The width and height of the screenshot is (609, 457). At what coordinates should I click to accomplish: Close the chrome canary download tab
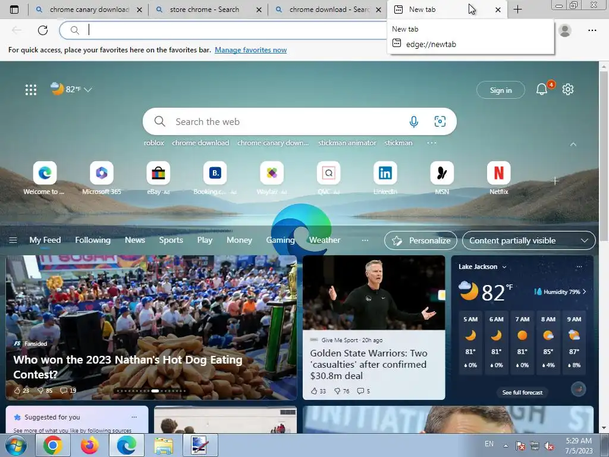[x=139, y=10]
